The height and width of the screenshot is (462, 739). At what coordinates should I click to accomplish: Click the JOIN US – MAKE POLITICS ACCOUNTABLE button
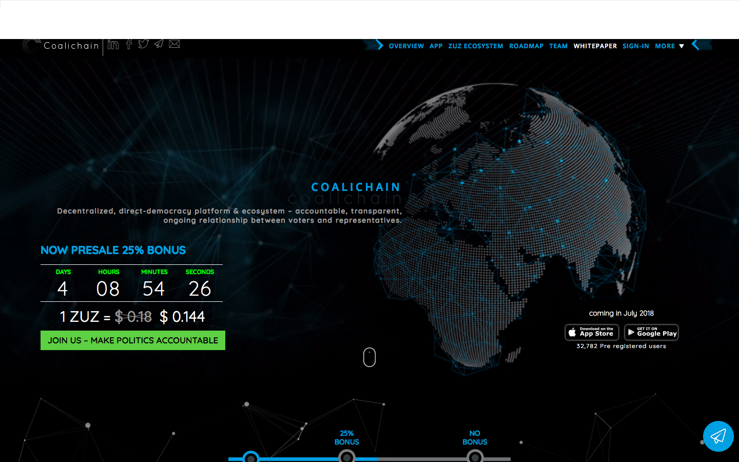133,340
